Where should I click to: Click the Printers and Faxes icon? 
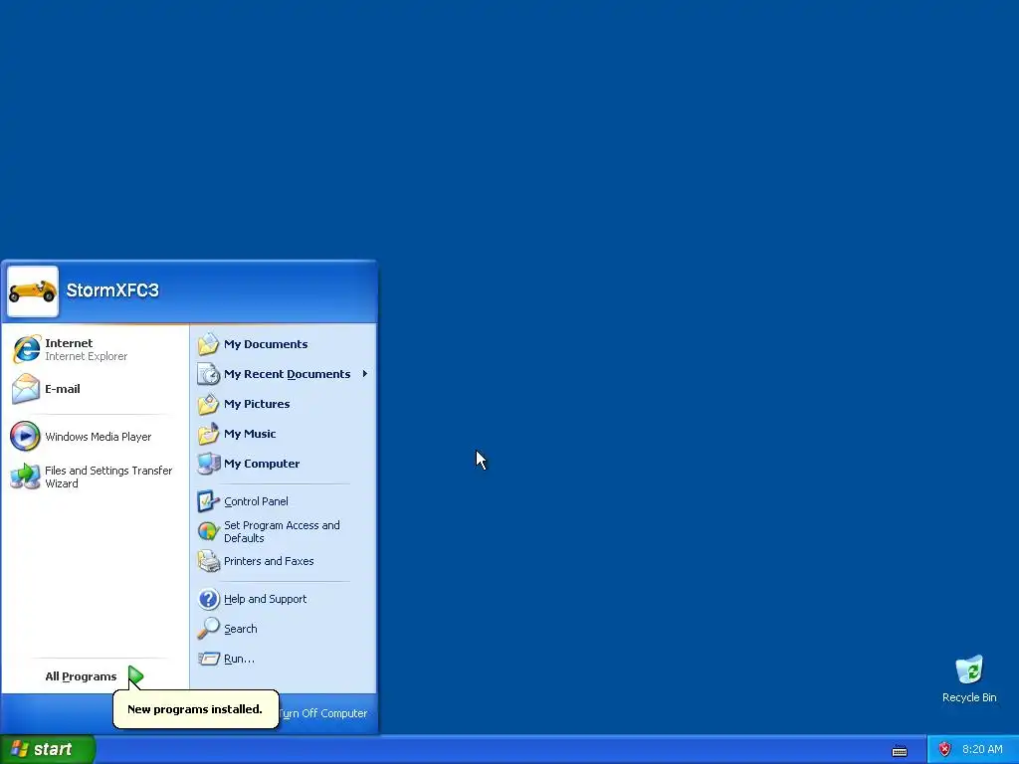pos(209,561)
